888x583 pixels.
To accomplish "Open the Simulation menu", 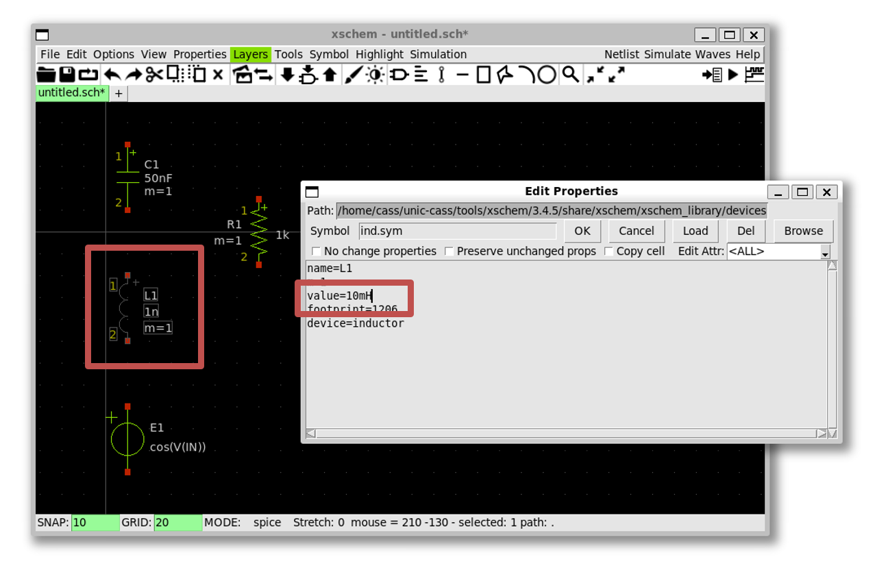I will (438, 54).
